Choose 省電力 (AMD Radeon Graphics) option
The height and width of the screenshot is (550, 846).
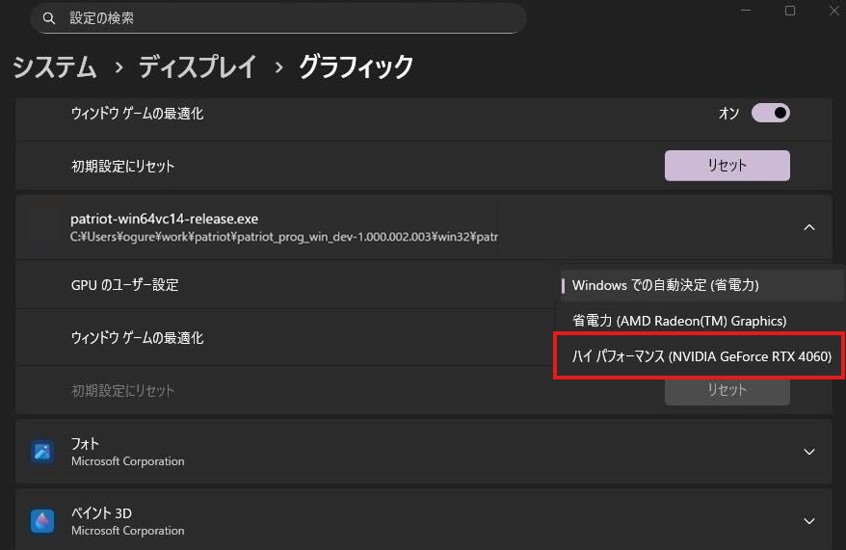pos(678,321)
